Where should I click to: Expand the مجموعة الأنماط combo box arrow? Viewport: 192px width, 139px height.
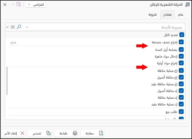pos(27,27)
